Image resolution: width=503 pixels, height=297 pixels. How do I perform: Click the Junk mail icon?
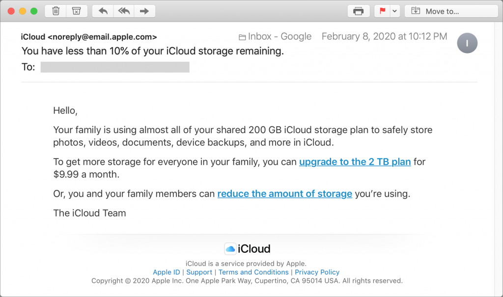[76, 11]
